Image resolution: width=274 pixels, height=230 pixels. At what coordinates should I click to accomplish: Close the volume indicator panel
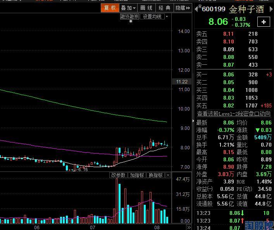168,175
